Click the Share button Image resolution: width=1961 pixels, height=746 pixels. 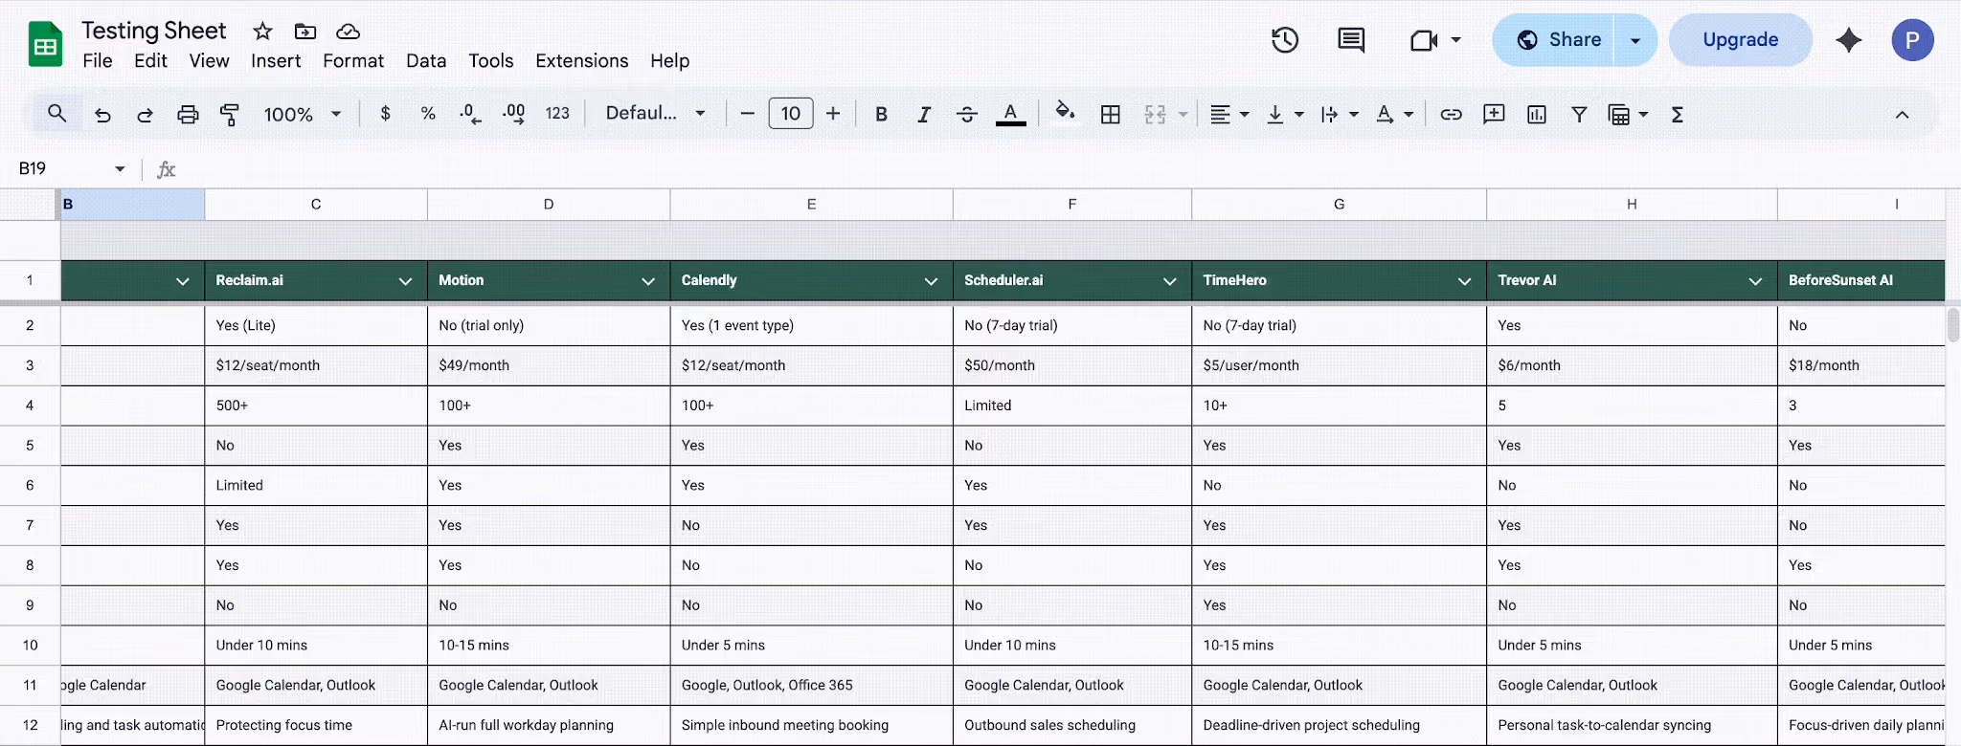(1553, 40)
